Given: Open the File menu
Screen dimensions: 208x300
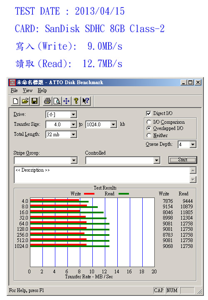Looking at the screenshot, I should tap(14, 90).
